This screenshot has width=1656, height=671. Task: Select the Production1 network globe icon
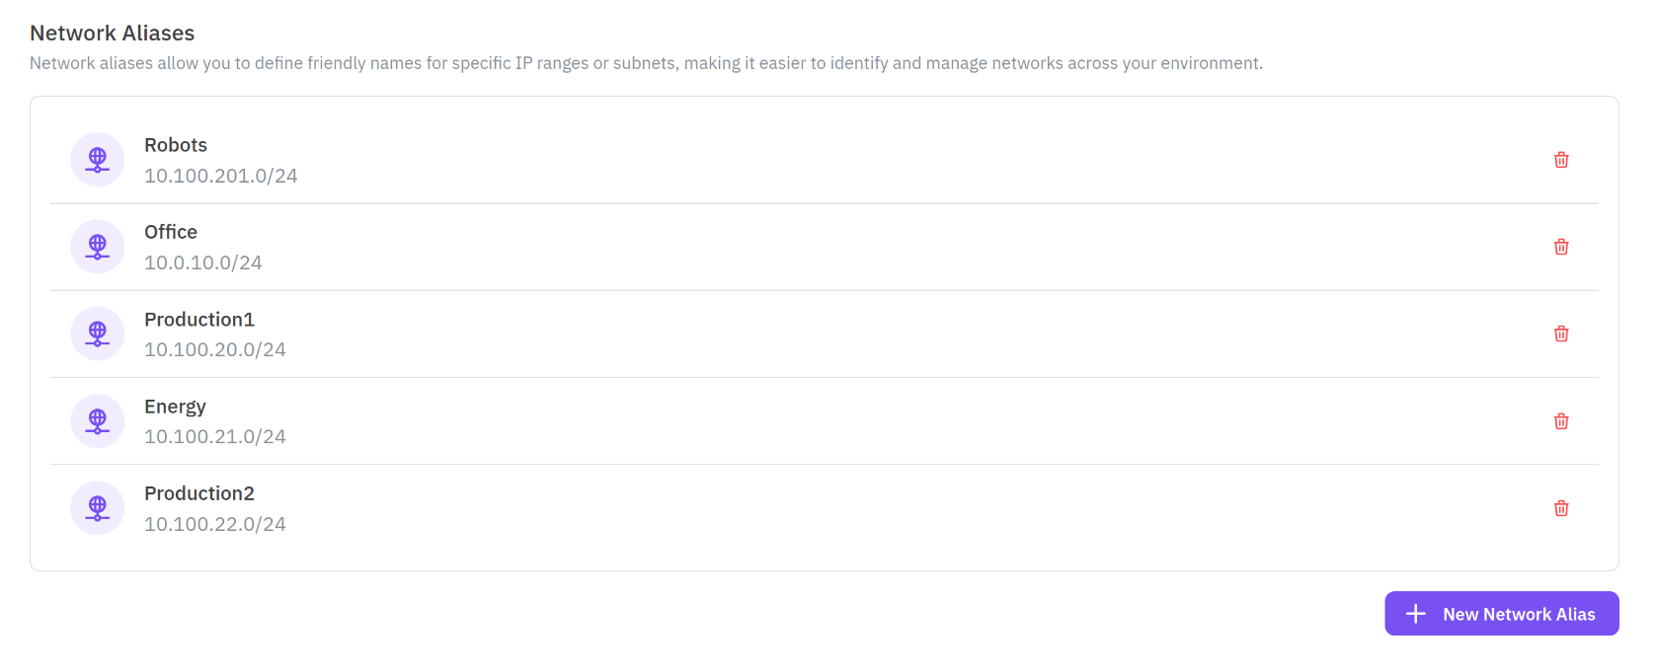point(97,334)
